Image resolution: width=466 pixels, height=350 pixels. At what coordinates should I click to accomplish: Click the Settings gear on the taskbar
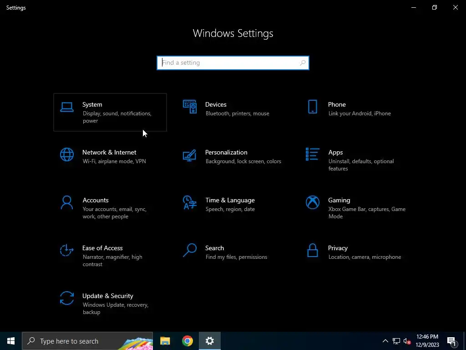[209, 341]
